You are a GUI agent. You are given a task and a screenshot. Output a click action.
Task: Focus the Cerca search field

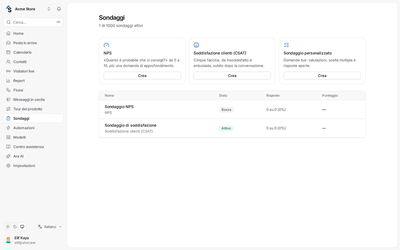coord(33,22)
